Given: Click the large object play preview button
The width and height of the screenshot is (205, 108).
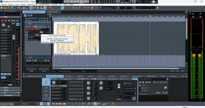Looking at the screenshot, I should point(165,88).
